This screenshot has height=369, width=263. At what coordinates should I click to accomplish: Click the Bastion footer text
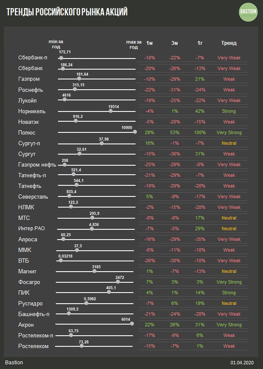[x=14, y=362]
